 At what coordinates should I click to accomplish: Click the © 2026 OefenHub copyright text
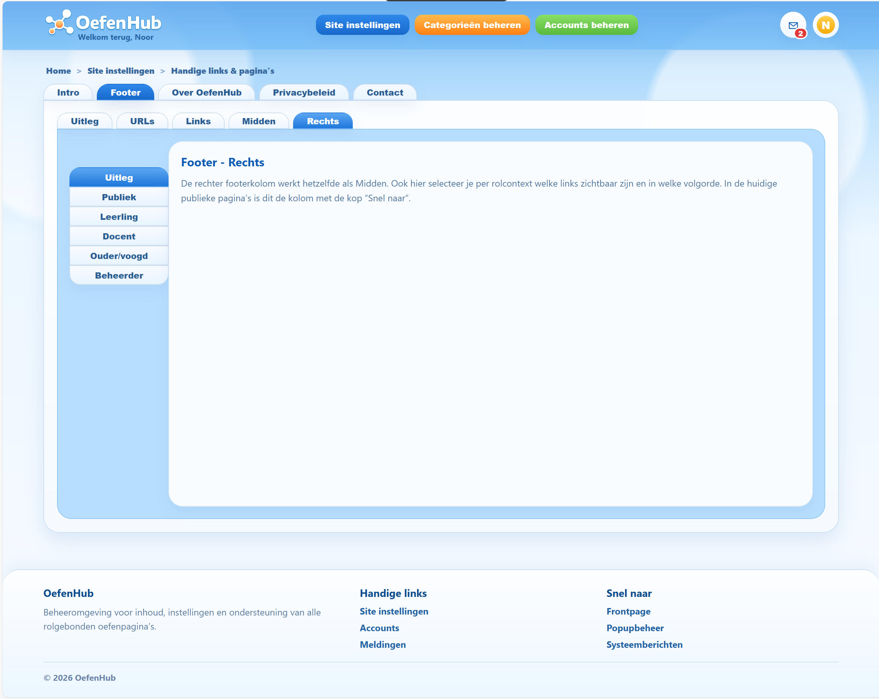tap(80, 678)
